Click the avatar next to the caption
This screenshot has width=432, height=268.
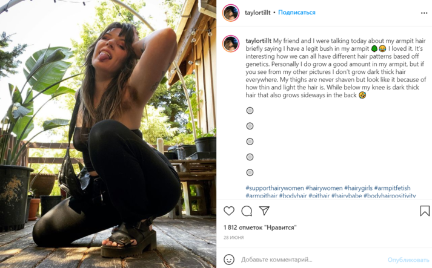click(231, 44)
